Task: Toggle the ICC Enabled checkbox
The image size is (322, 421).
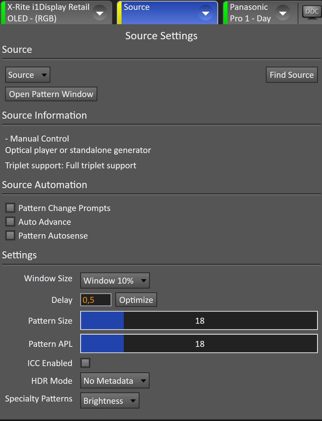Action: click(85, 363)
